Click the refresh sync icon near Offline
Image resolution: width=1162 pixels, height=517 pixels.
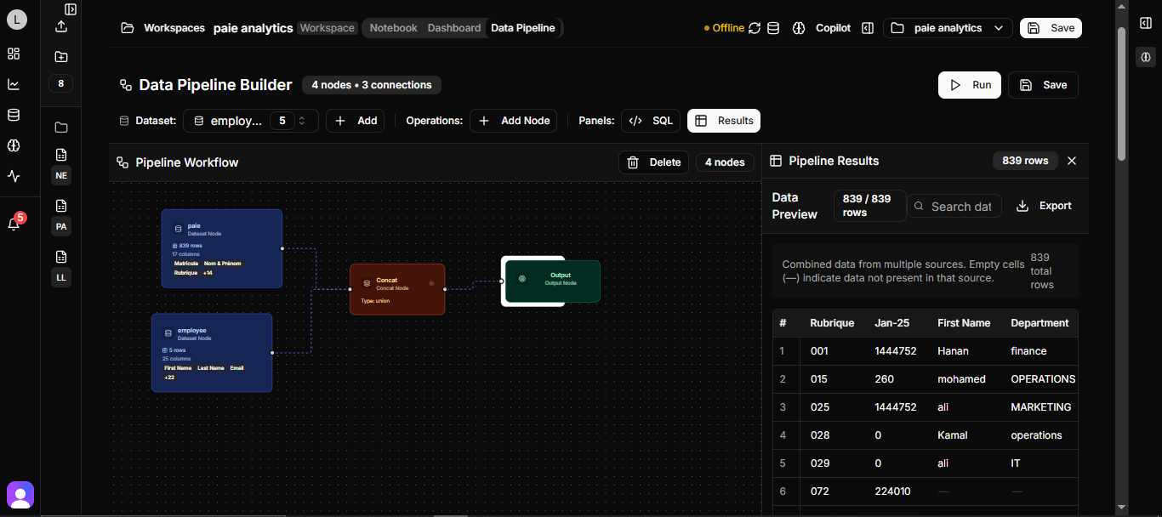(755, 27)
